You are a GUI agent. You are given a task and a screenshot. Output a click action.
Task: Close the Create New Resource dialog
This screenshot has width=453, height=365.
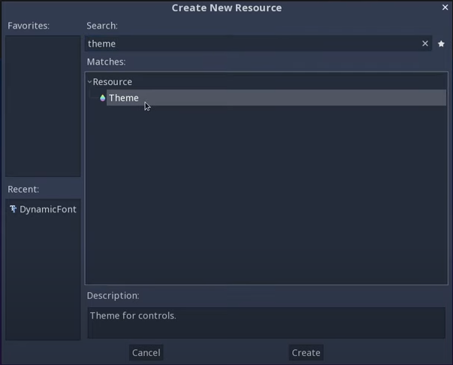tap(445, 8)
